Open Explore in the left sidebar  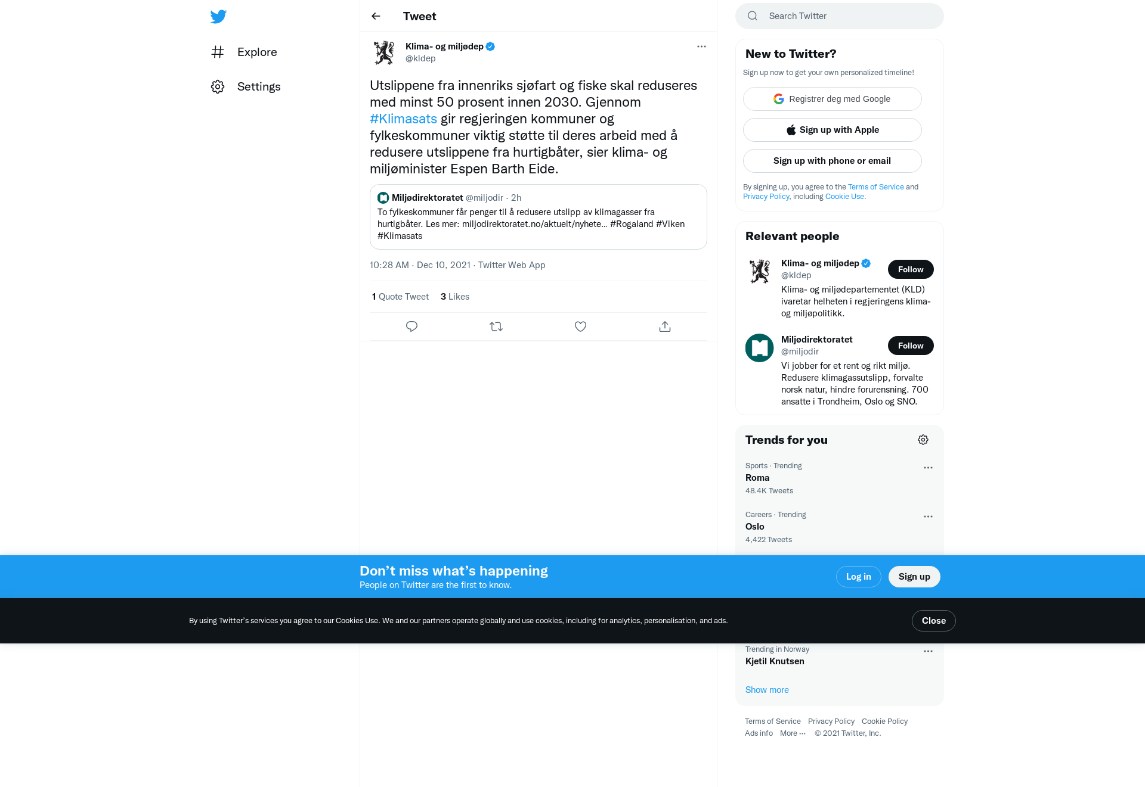pyautogui.click(x=244, y=52)
